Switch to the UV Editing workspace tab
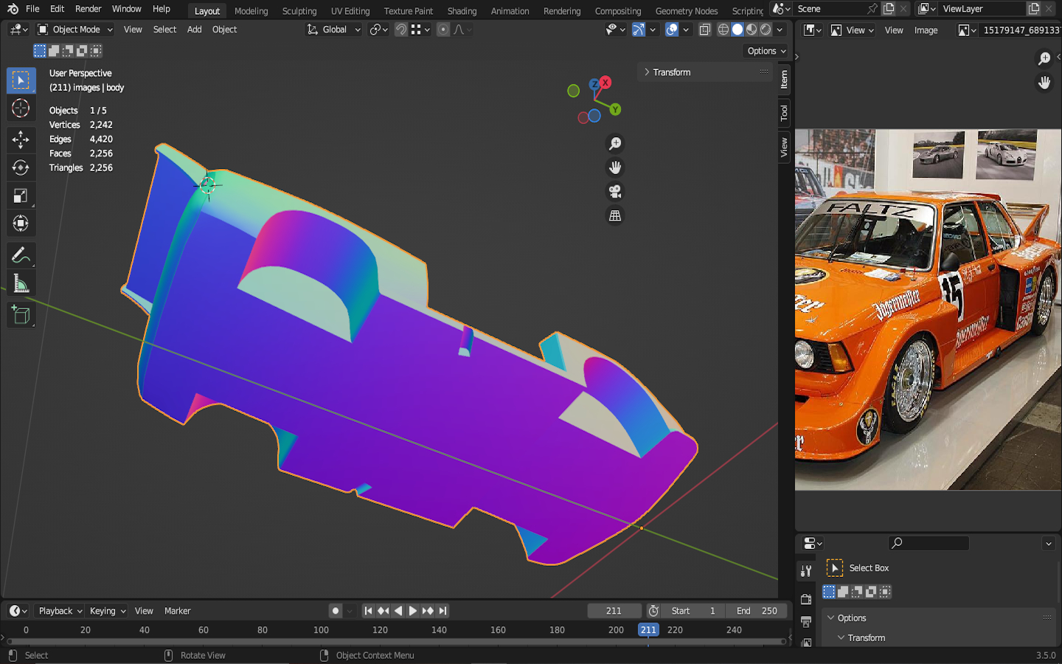The height and width of the screenshot is (664, 1062). [x=350, y=11]
